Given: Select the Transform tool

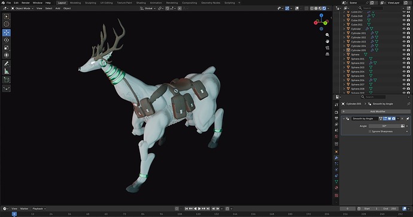Looking at the screenshot, I should (7, 55).
